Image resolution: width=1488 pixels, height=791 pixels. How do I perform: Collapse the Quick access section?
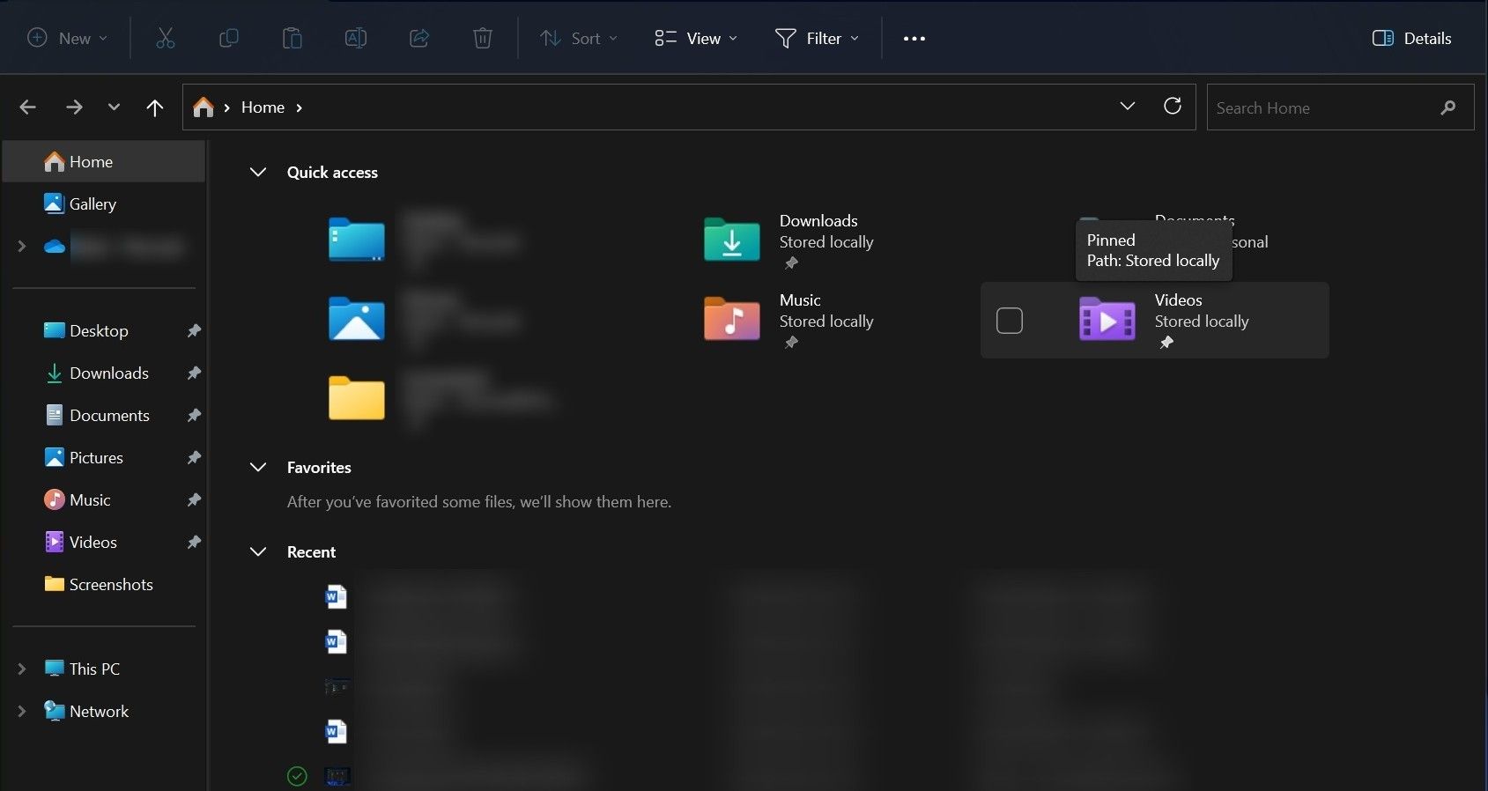pos(258,173)
